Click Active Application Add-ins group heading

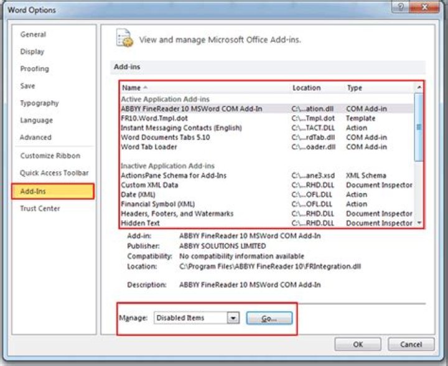(165, 99)
